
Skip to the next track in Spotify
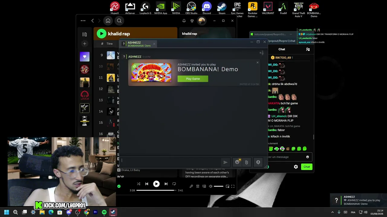(166, 184)
